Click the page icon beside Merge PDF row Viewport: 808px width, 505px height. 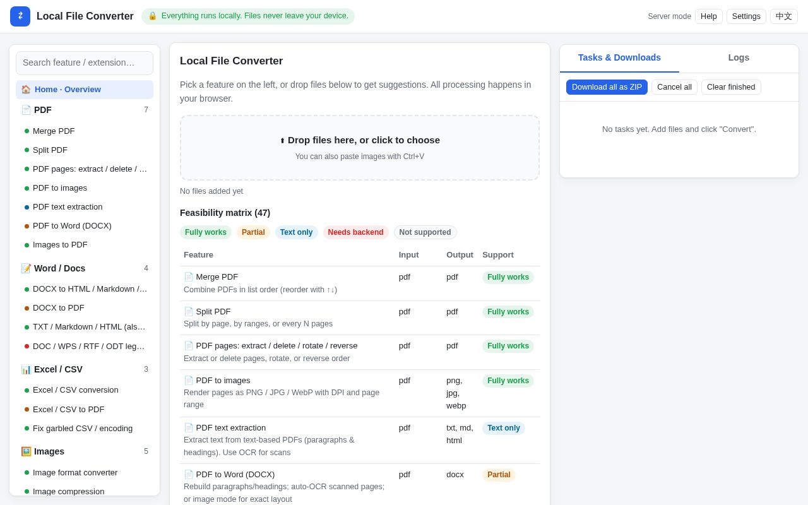(189, 276)
